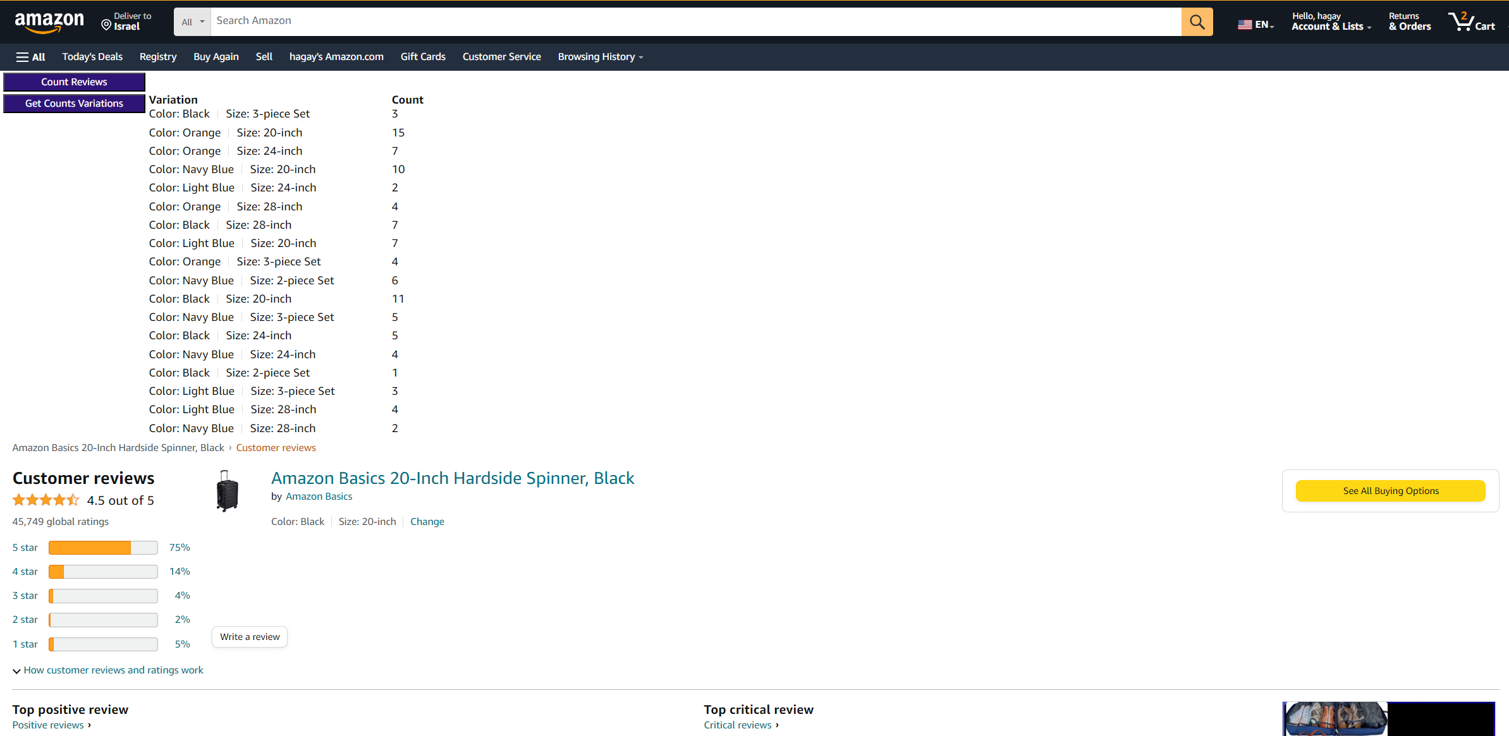Click the 1 star rating bar
This screenshot has height=736, width=1509.
pyautogui.click(x=103, y=644)
